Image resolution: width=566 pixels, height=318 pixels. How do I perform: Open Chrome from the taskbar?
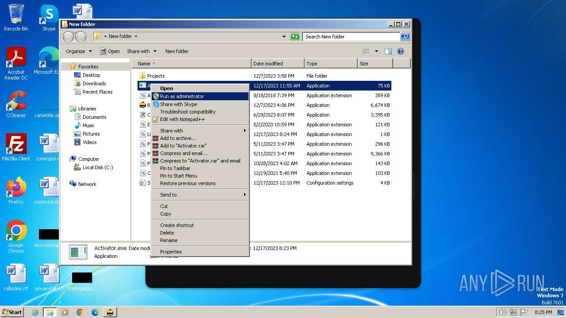[80, 312]
